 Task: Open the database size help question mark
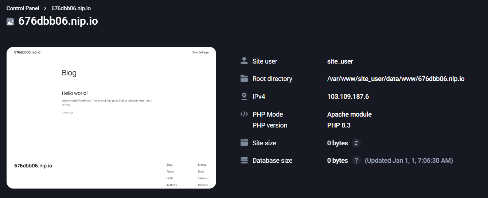pos(356,160)
